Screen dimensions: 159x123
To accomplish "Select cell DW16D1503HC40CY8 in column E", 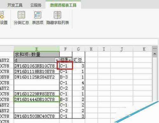I will pyautogui.click(x=37, y=116).
